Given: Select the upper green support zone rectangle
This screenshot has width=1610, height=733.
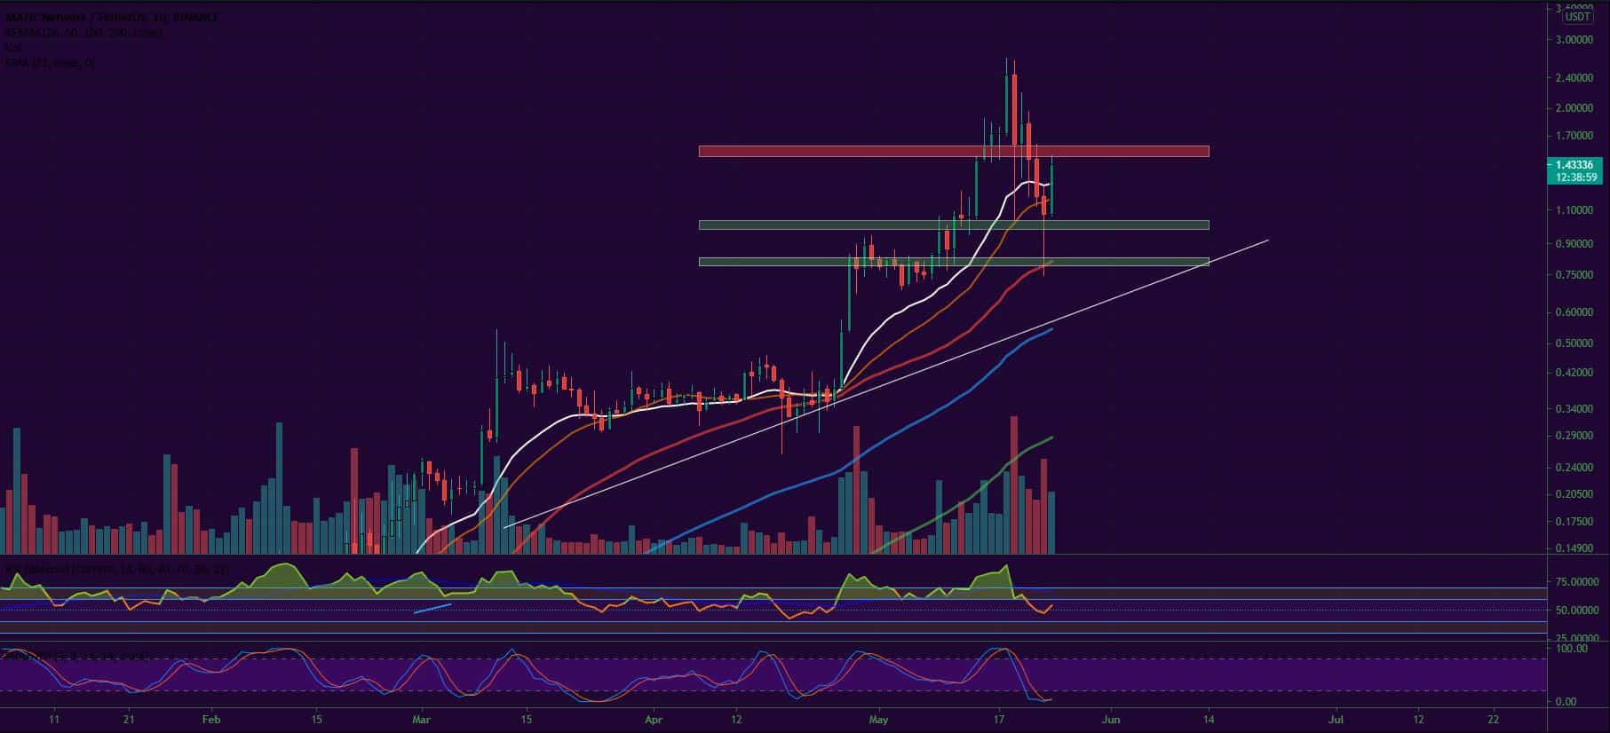Looking at the screenshot, I should (954, 225).
